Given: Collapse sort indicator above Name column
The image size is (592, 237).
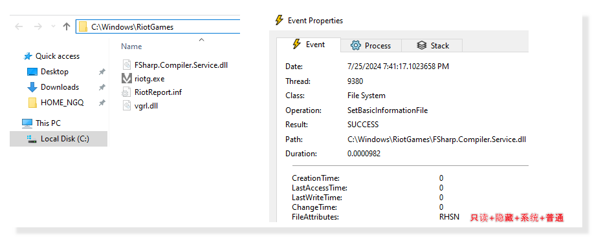Looking at the screenshot, I should (201, 39).
